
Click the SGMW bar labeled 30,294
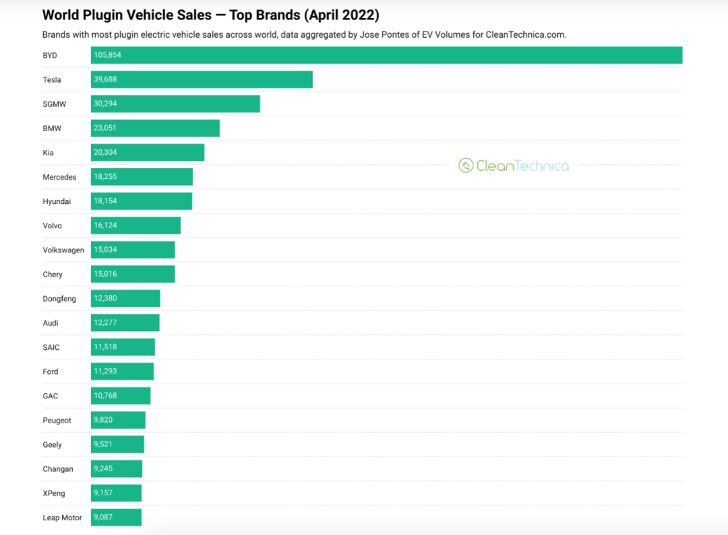coord(175,104)
